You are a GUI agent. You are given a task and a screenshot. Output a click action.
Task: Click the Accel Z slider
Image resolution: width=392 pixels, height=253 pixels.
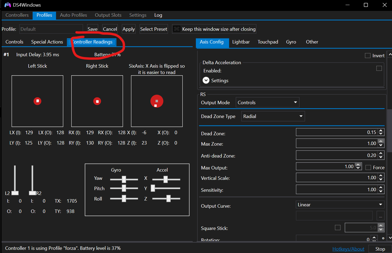tap(166, 198)
